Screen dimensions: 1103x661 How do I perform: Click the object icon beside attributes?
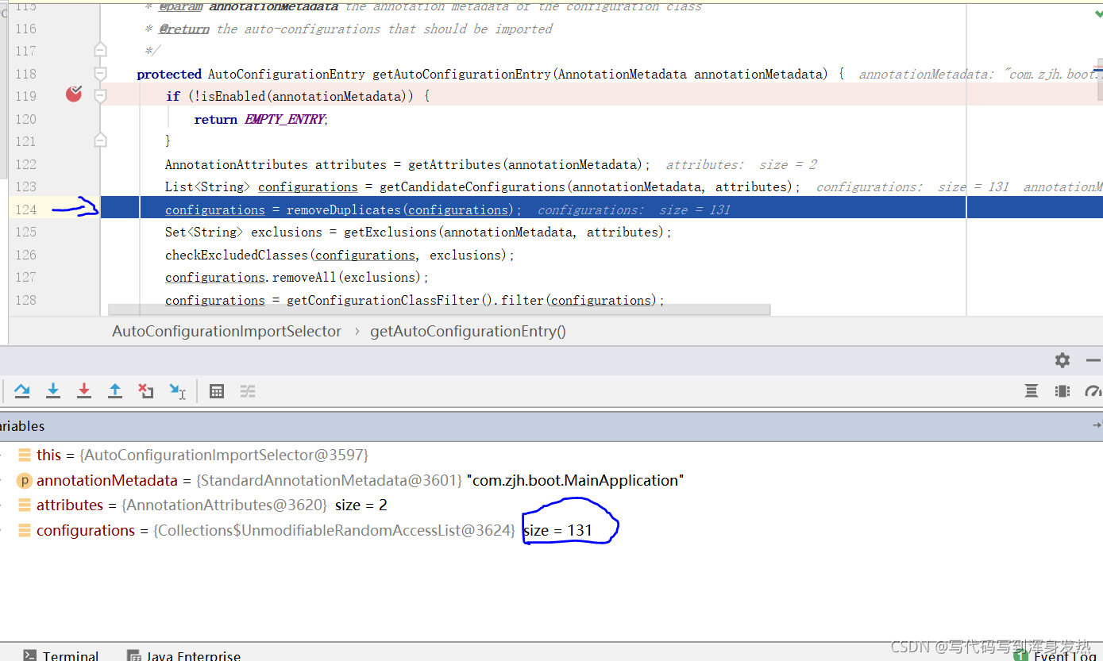point(24,505)
